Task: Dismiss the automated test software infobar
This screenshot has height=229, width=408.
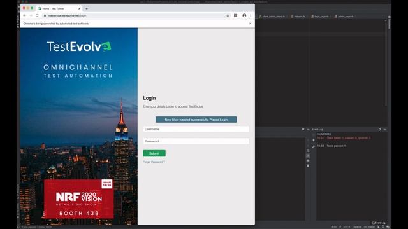Action: 251,24
